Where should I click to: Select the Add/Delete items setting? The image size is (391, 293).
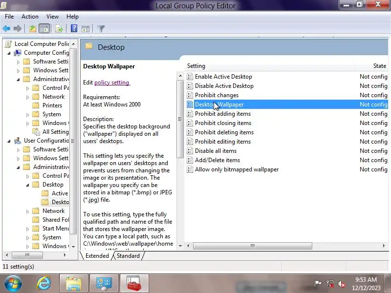(x=217, y=160)
